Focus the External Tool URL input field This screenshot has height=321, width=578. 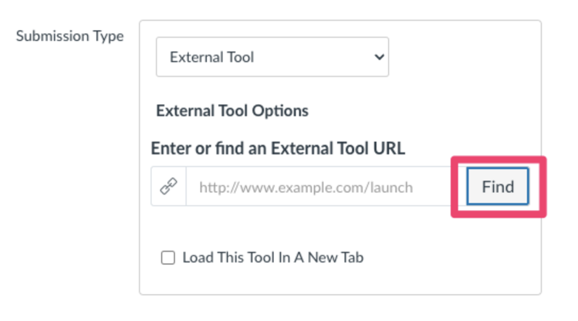(x=318, y=187)
